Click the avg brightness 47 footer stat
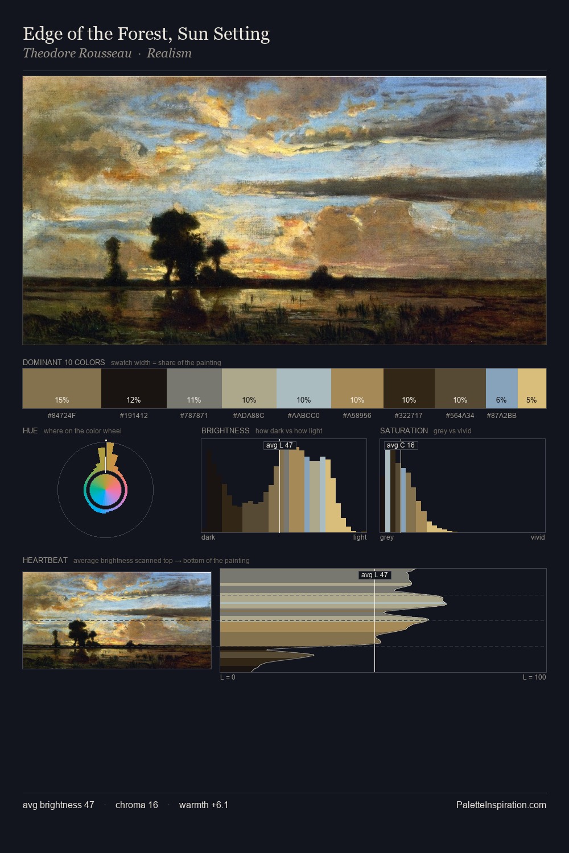569x853 pixels. click(x=59, y=805)
